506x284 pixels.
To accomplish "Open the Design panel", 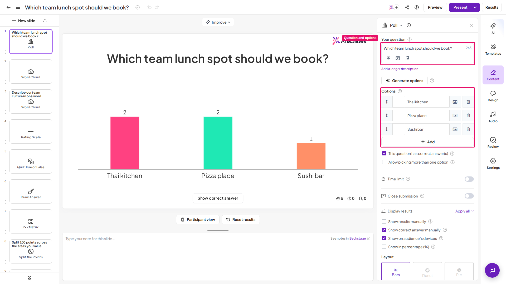I will (493, 96).
